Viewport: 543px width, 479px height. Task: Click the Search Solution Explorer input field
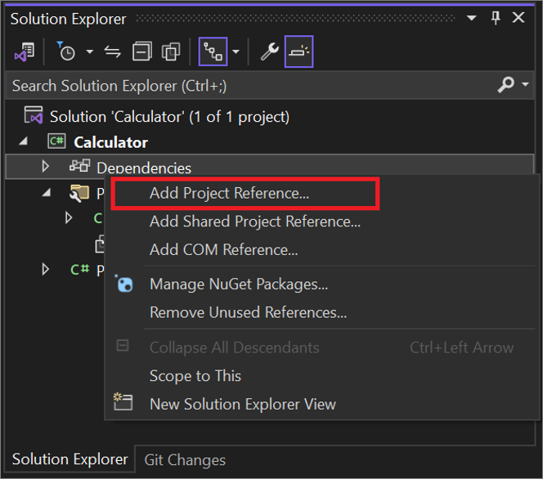click(x=245, y=85)
